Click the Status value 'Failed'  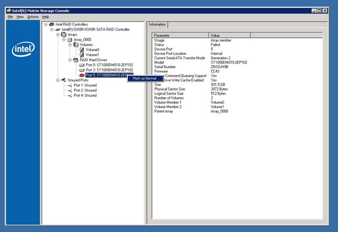point(215,44)
